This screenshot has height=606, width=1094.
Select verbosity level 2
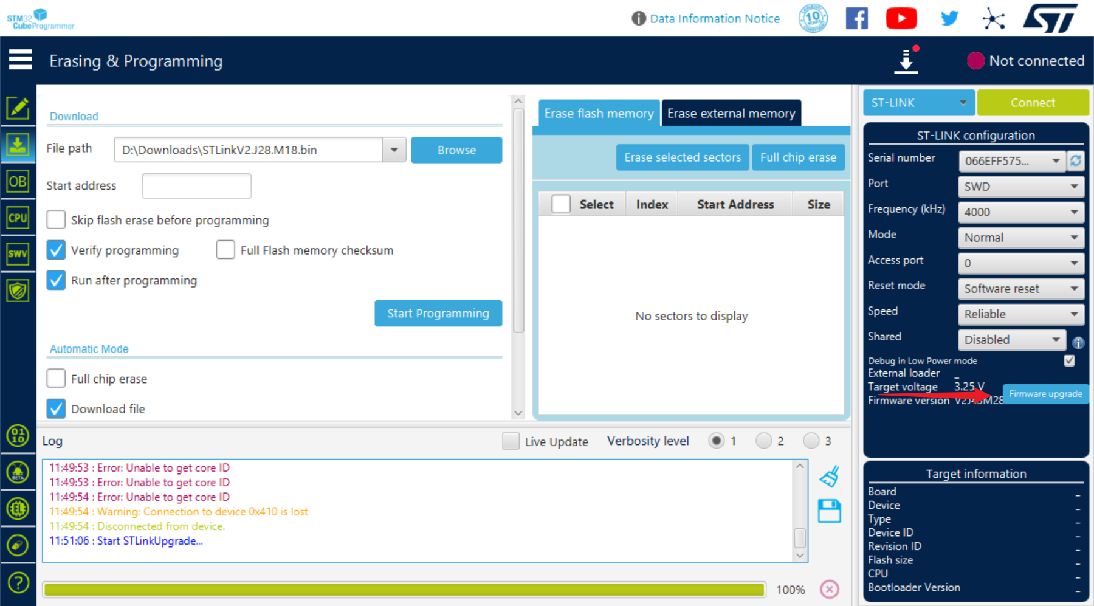pos(764,441)
